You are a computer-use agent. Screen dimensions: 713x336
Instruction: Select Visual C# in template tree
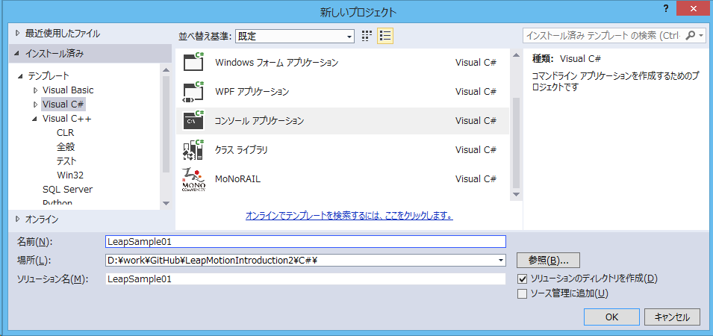tap(63, 104)
